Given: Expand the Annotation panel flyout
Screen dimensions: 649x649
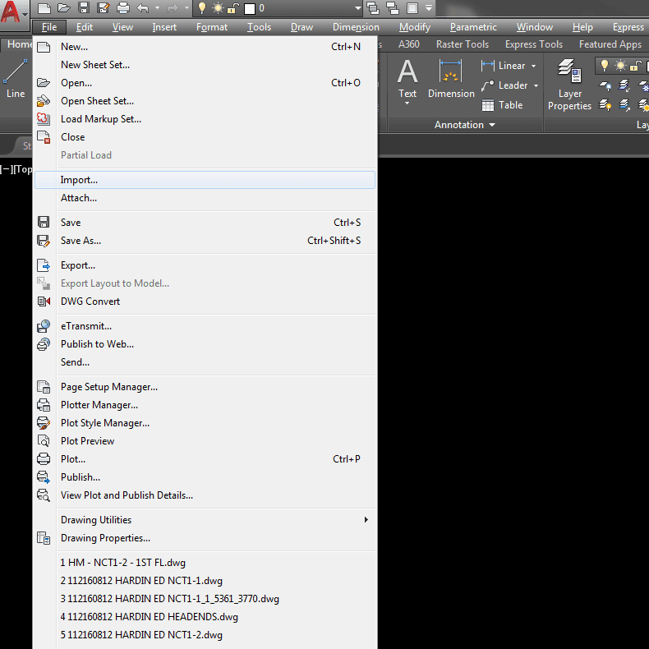Looking at the screenshot, I should click(464, 125).
